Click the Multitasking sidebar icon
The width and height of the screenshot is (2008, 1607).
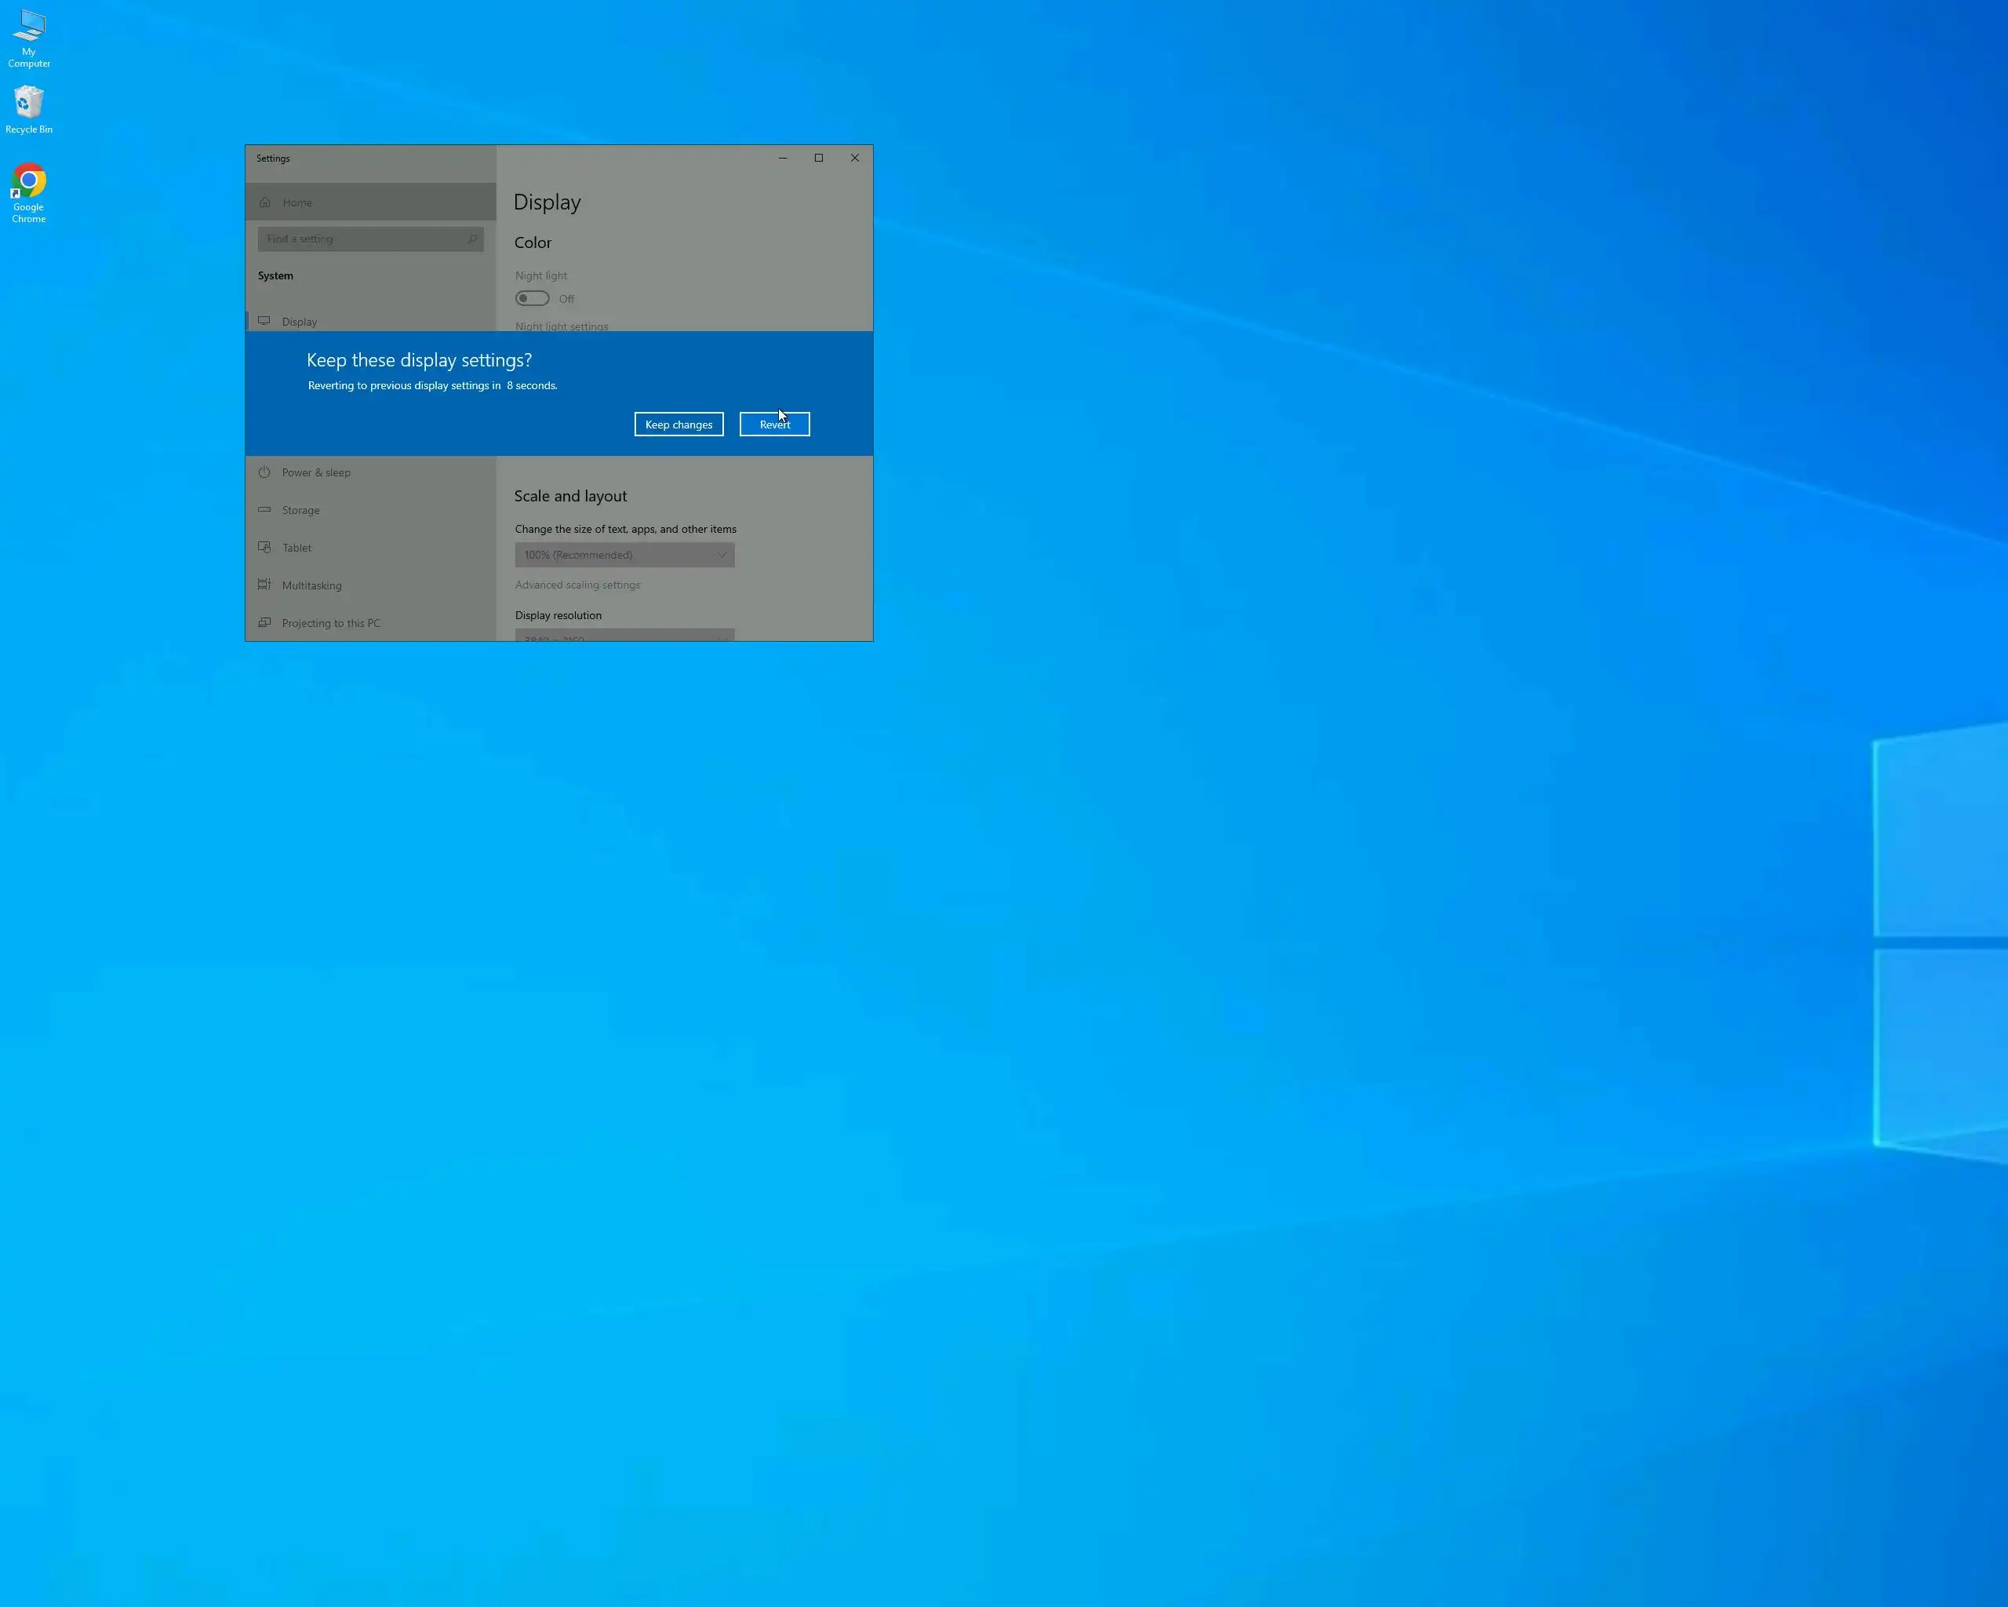coord(264,585)
